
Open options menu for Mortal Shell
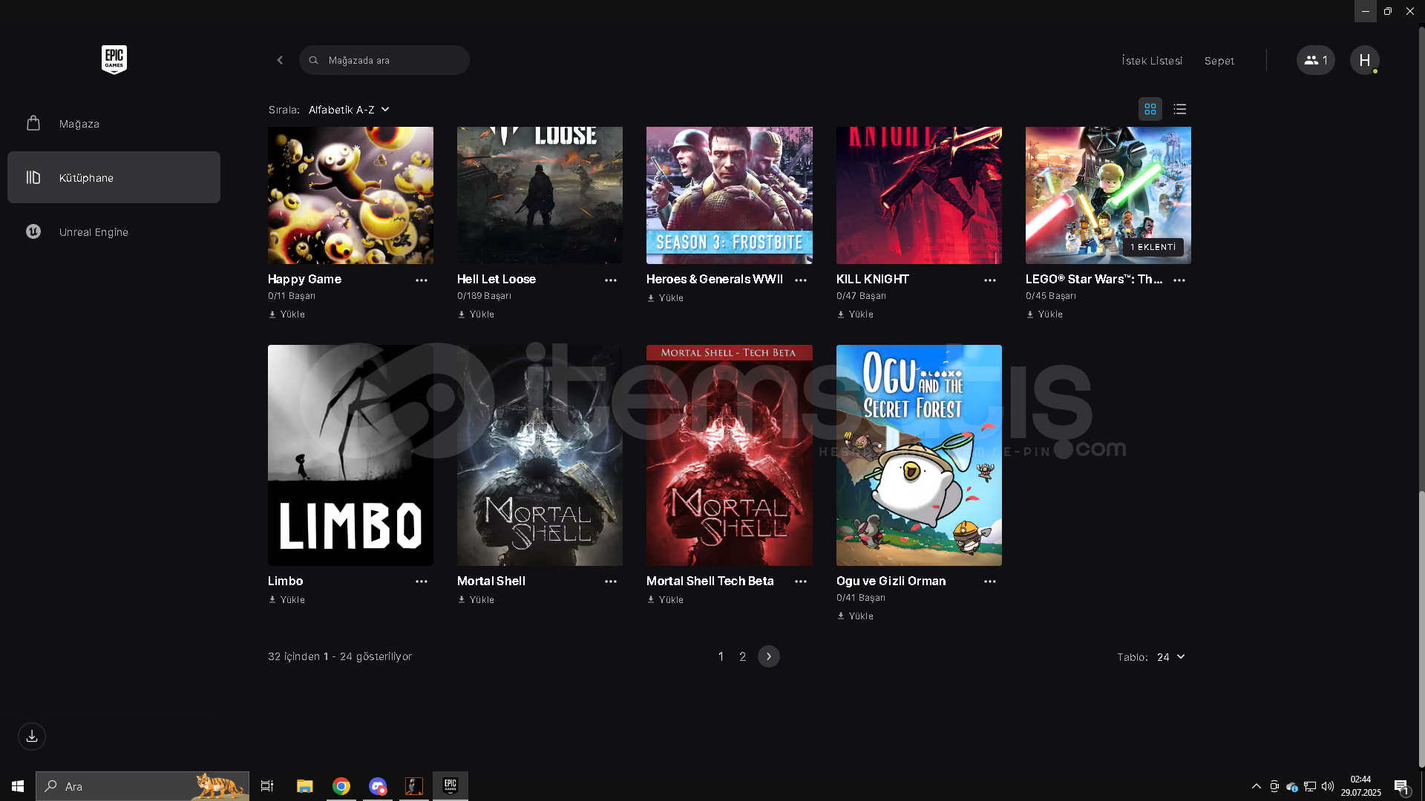tap(611, 581)
